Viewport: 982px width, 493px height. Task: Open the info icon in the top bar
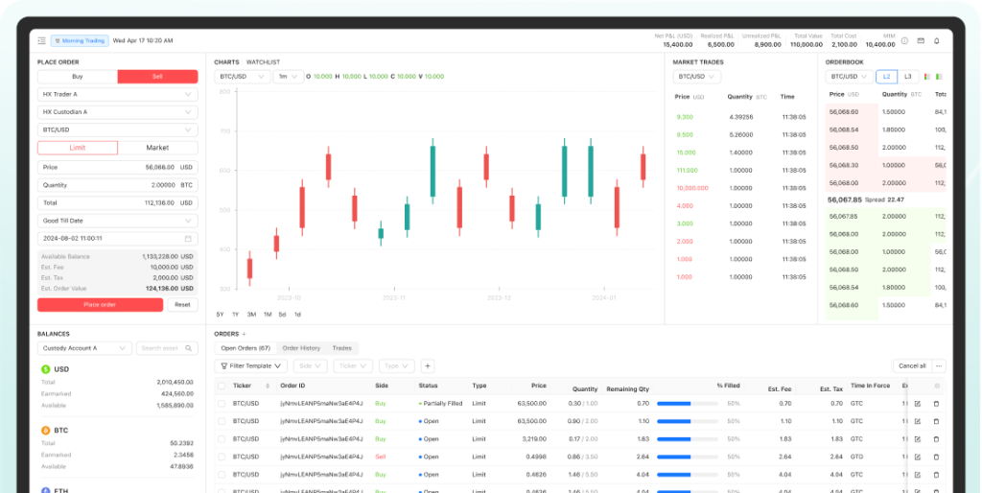tap(904, 40)
